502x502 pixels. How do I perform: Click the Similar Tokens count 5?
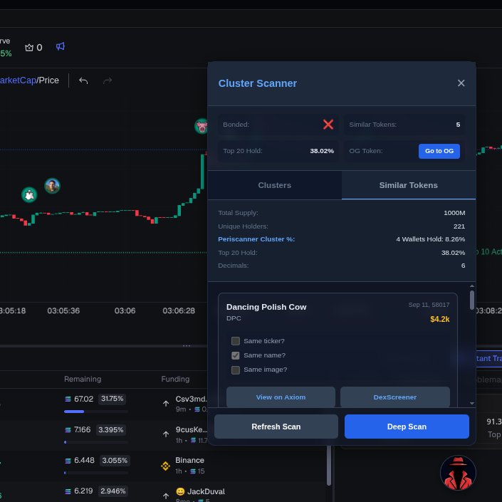click(458, 125)
